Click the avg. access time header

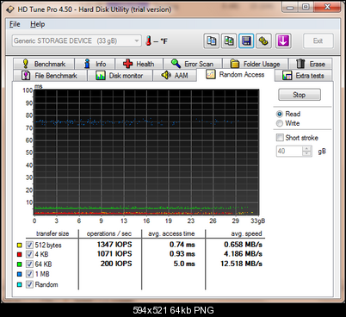tap(171, 233)
